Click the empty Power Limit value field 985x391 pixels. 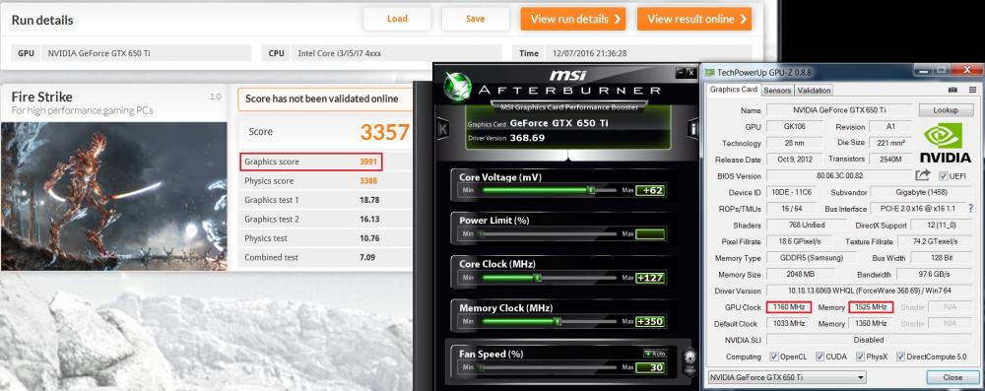[650, 233]
